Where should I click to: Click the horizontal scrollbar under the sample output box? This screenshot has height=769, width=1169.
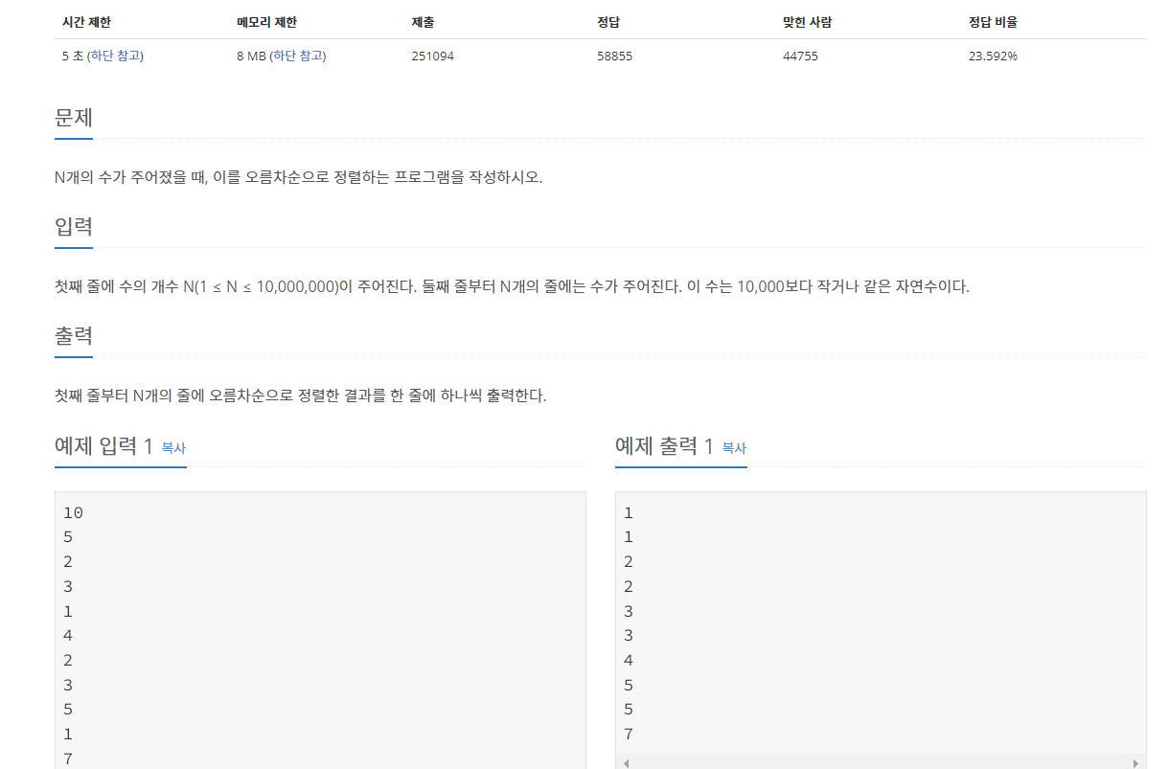pyautogui.click(x=882, y=762)
